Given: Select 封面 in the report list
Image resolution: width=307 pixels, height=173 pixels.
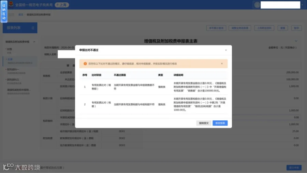Looking at the screenshot, I should pos(10,49).
